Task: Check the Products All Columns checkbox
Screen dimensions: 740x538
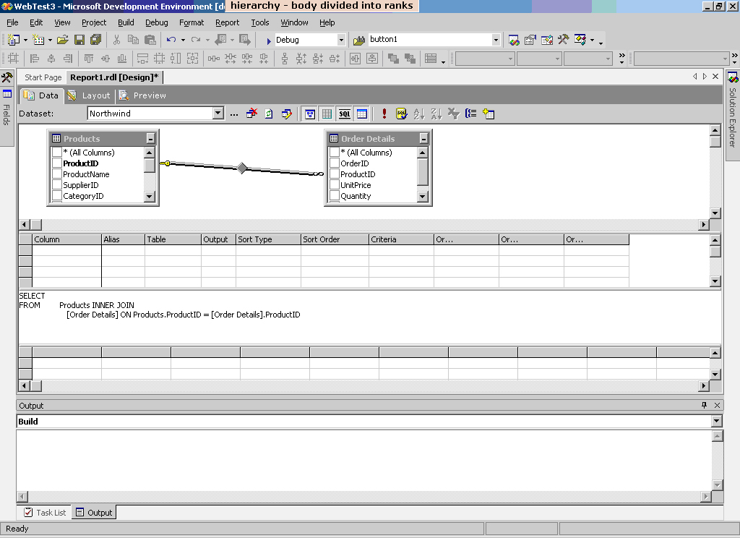Action: [56, 152]
